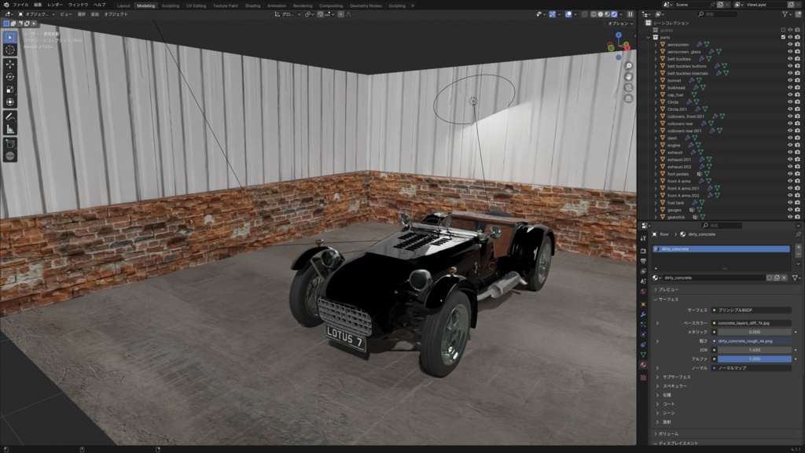
Task: Select the 3D Cursor tool
Action: coord(9,50)
